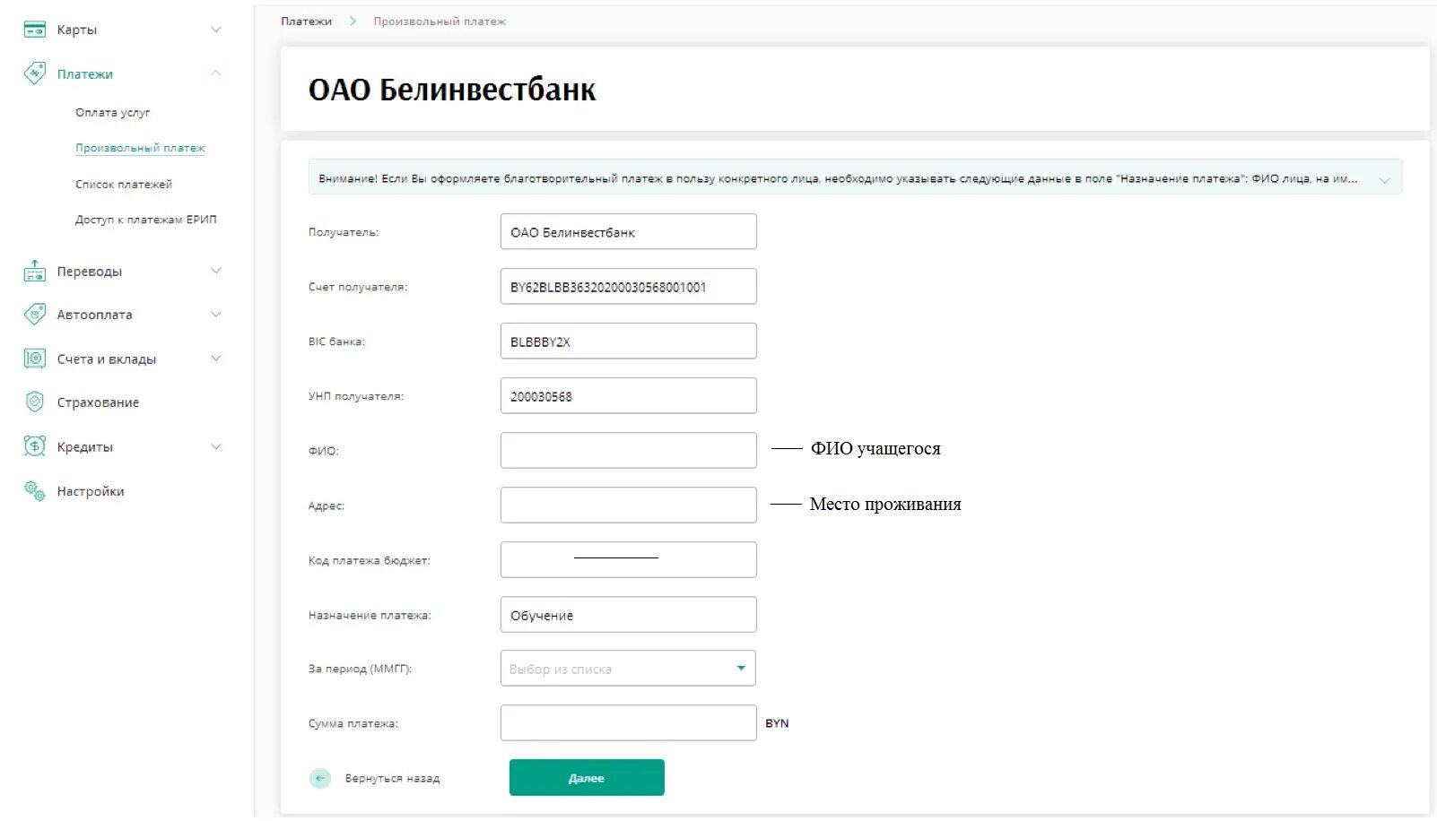The width and height of the screenshot is (1437, 821).
Task: Click the Код платежа бюджет field
Action: (x=628, y=560)
